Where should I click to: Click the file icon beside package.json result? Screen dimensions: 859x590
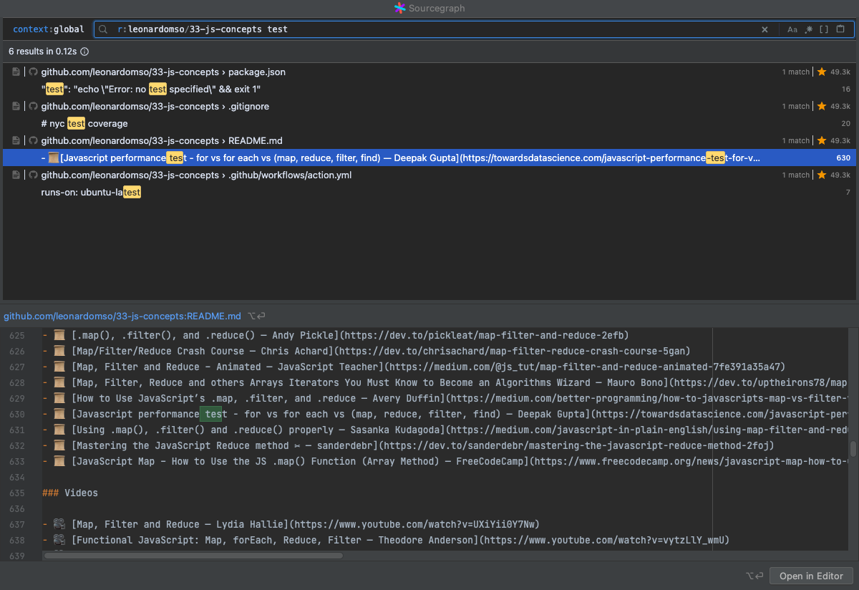click(16, 72)
